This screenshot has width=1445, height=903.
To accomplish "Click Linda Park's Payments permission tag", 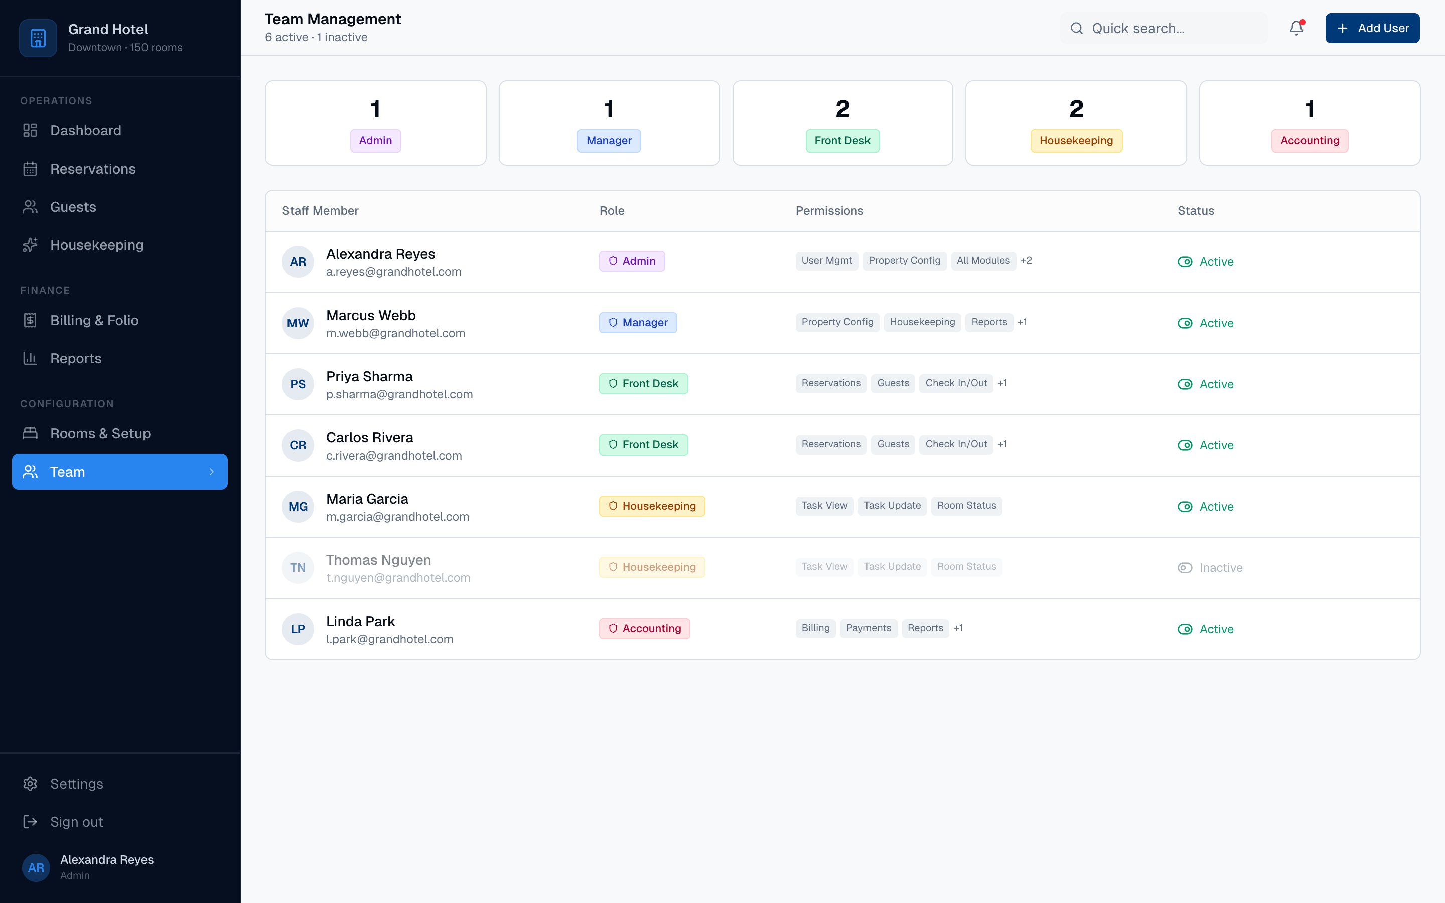I will 868,628.
